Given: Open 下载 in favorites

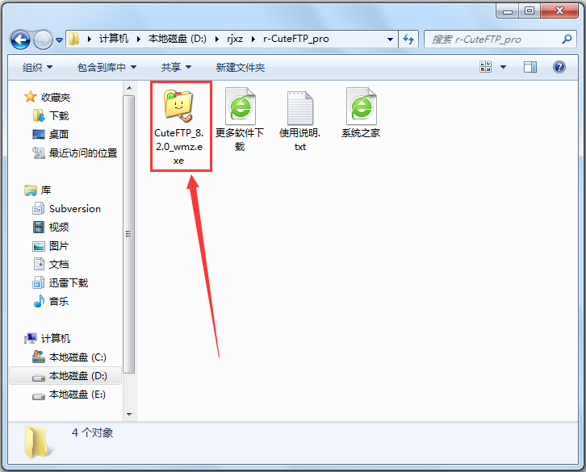Looking at the screenshot, I should [x=59, y=116].
